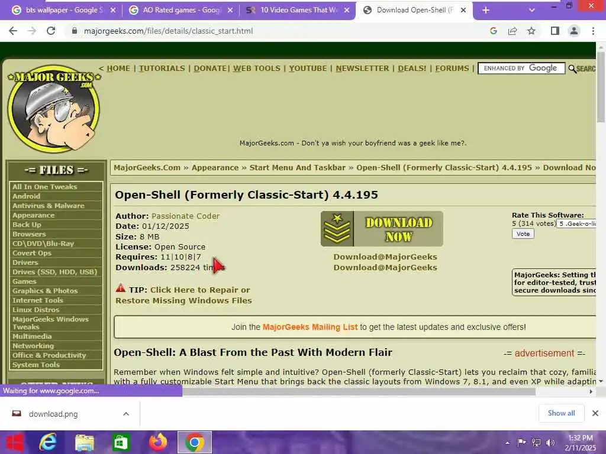Viewport: 606px width, 454px height.
Task: Open the NEWSLETTER menu link
Action: point(363,69)
